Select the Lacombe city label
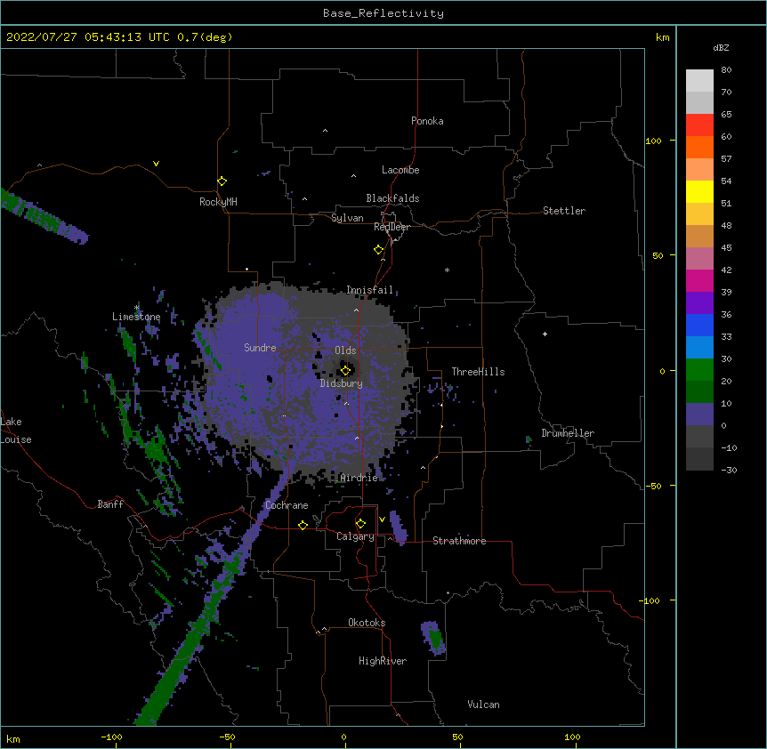767x749 pixels. [400, 170]
